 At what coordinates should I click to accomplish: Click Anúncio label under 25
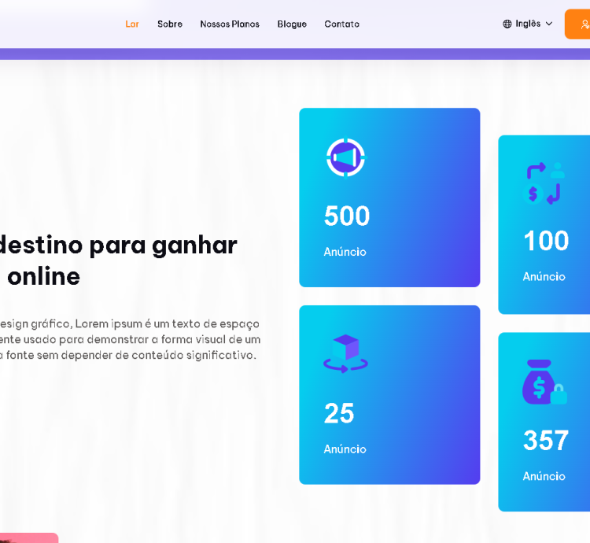[x=345, y=449]
